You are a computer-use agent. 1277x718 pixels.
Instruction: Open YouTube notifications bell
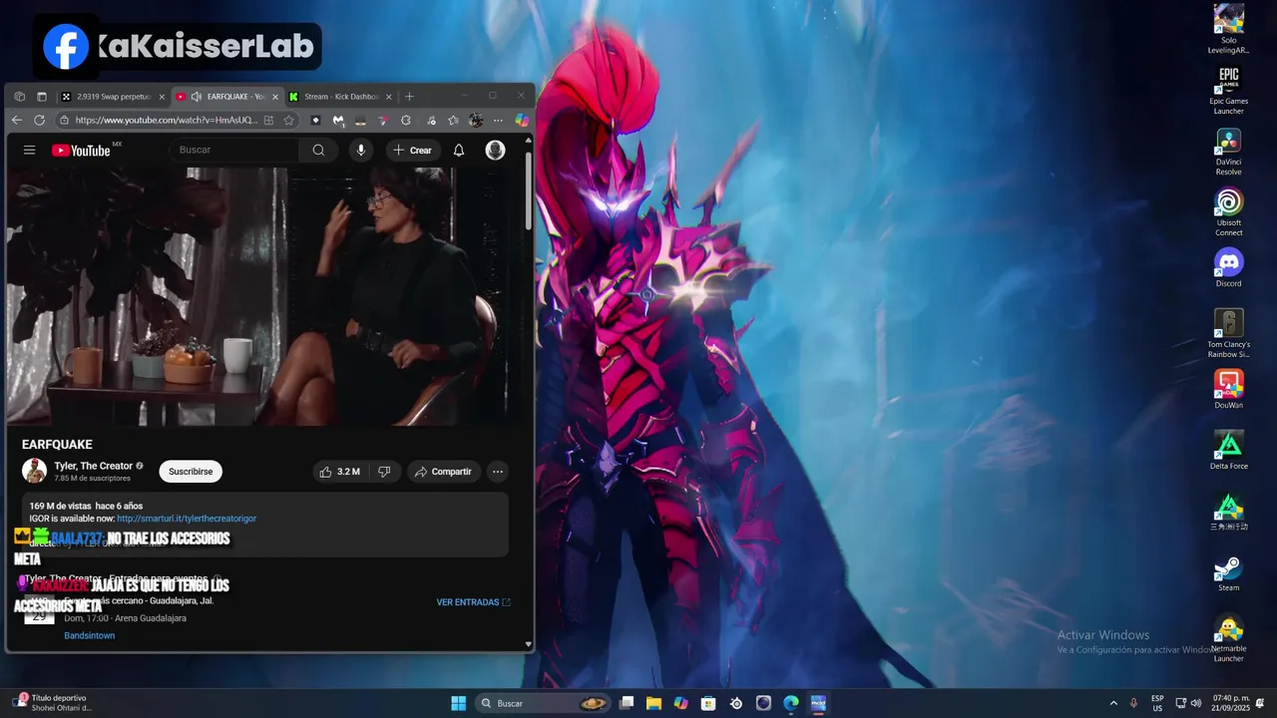pyautogui.click(x=459, y=151)
